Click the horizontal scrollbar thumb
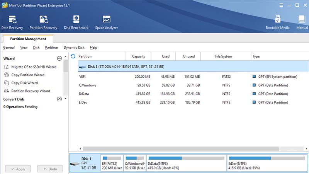The image size is (309, 174). 181,148
